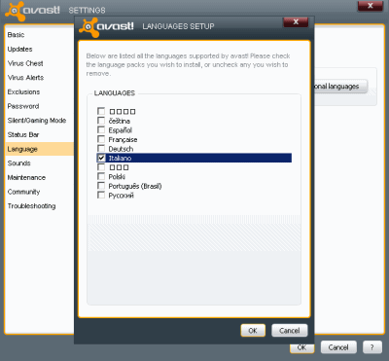Select the Italiano row label
Image resolution: width=389 pixels, height=361 pixels.
[120, 158]
